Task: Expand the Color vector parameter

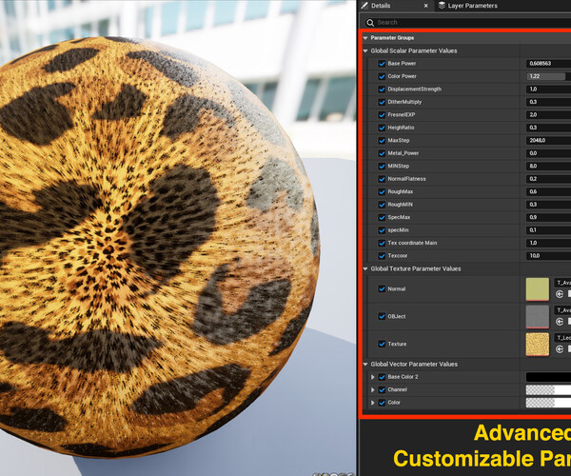Action: [372, 403]
